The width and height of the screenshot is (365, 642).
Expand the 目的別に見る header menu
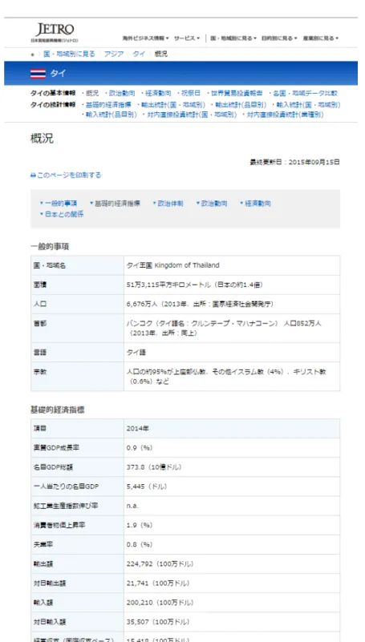pos(279,38)
